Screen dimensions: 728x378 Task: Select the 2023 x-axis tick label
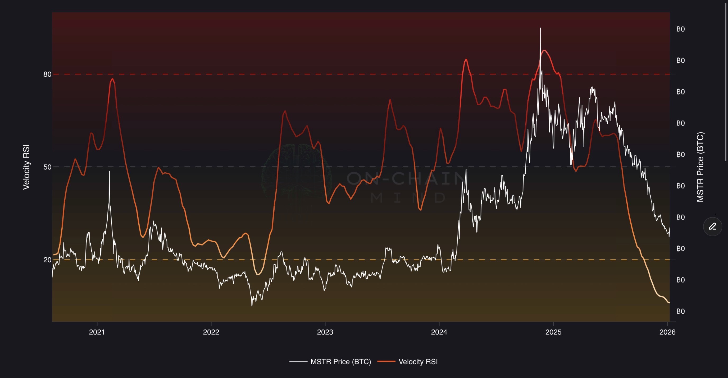point(325,332)
